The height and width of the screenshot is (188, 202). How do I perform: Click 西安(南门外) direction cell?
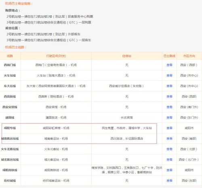(x=189, y=107)
